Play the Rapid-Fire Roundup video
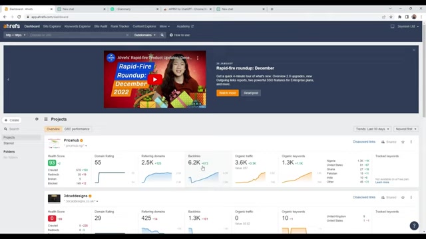 point(155,80)
